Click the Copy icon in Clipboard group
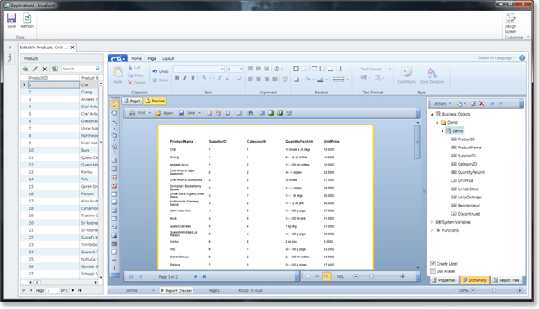Image resolution: width=539 pixels, height=309 pixels. [130, 75]
